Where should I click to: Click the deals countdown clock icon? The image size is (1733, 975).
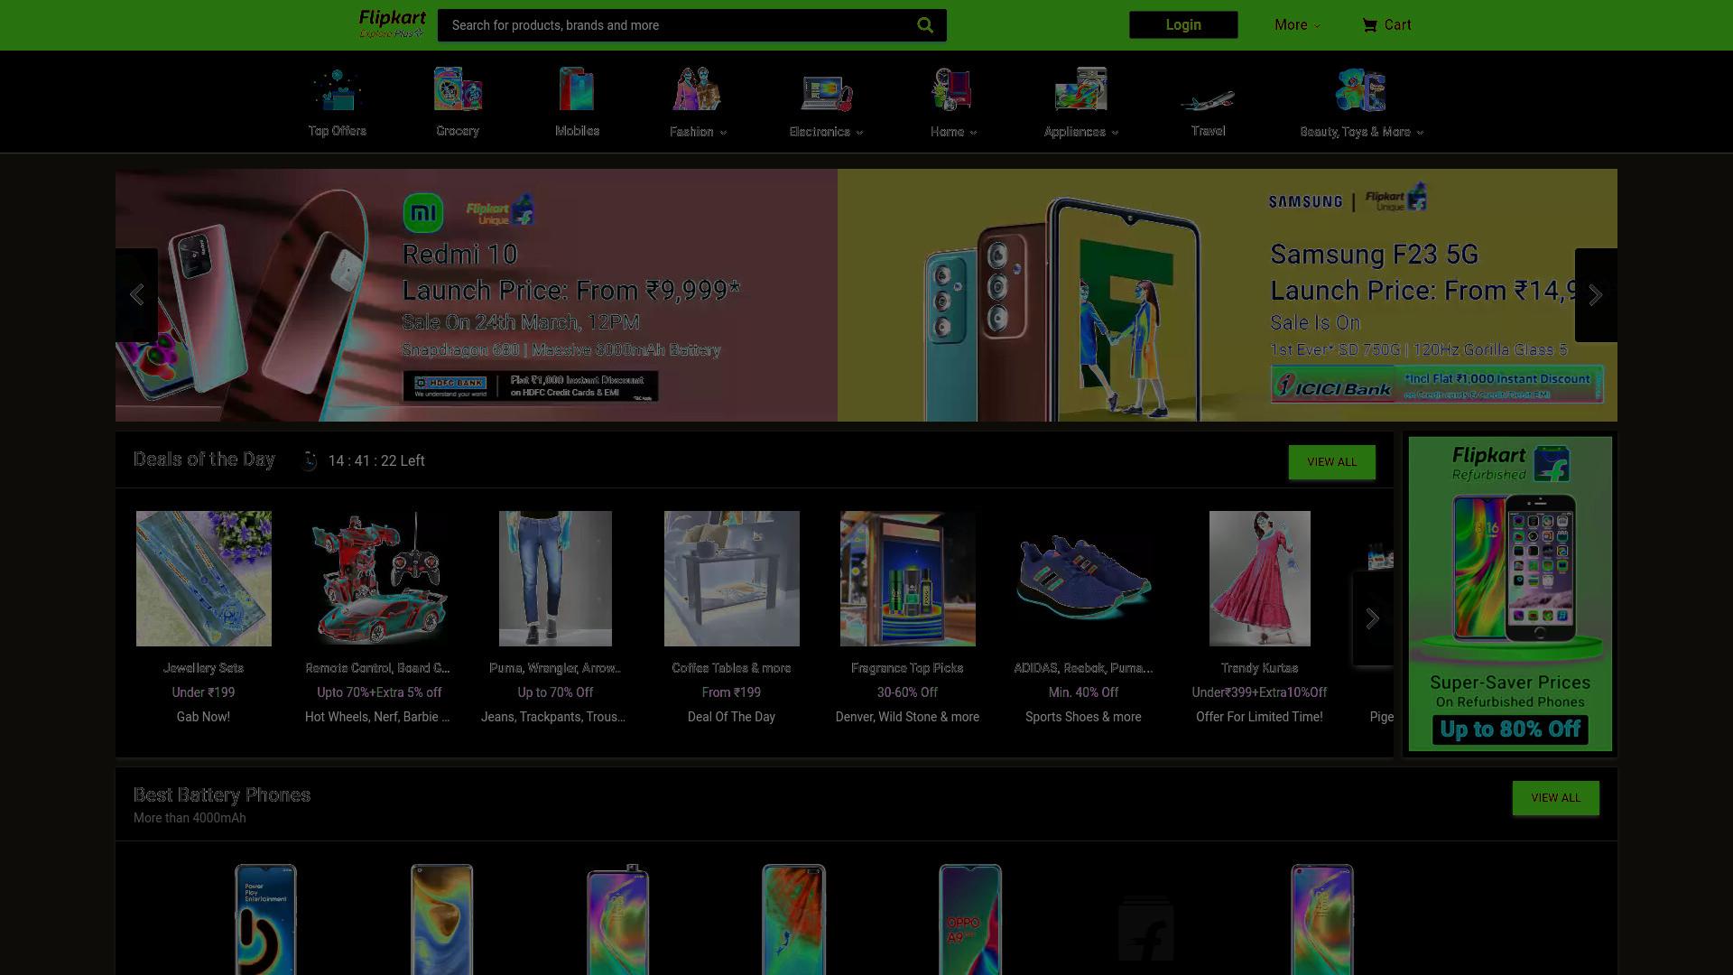click(310, 461)
